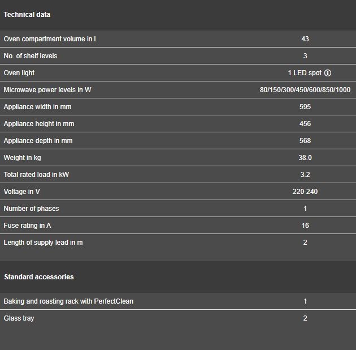This screenshot has width=356, height=350.
Task: Click the info icon beside LED spot
Action: tap(328, 73)
